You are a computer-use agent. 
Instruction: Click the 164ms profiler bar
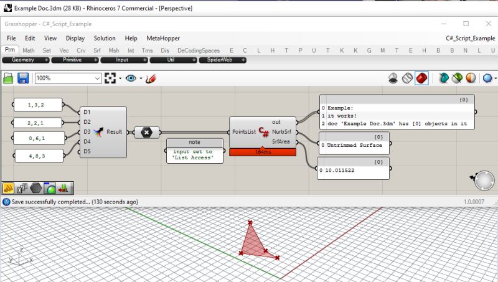point(263,152)
